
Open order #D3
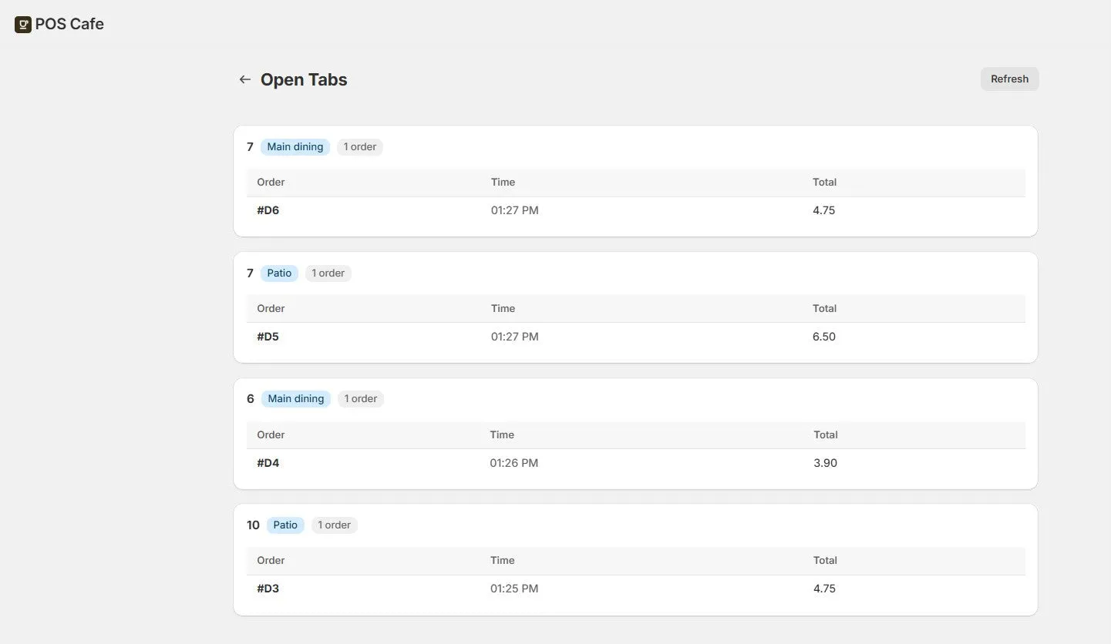268,589
